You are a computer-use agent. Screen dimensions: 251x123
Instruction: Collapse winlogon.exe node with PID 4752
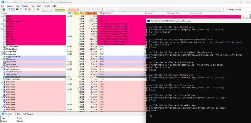2,54
